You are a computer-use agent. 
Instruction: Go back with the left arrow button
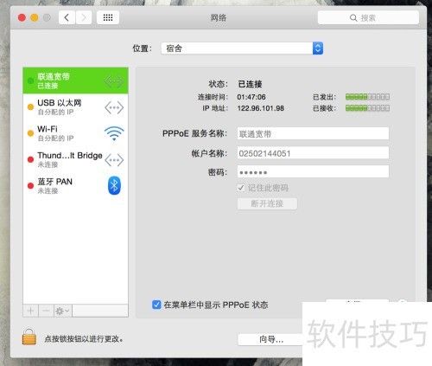pos(67,17)
